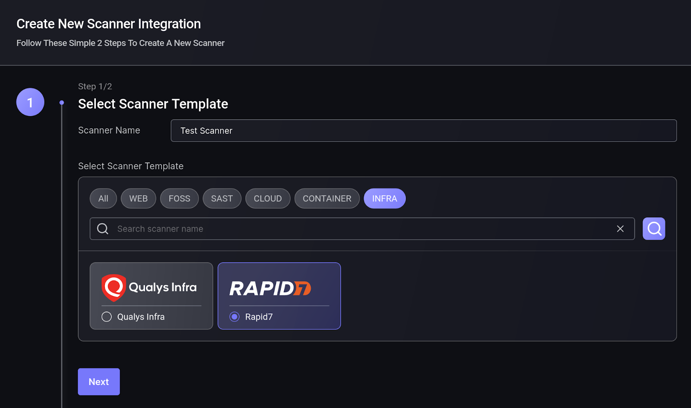Filter templates by WEB

138,199
